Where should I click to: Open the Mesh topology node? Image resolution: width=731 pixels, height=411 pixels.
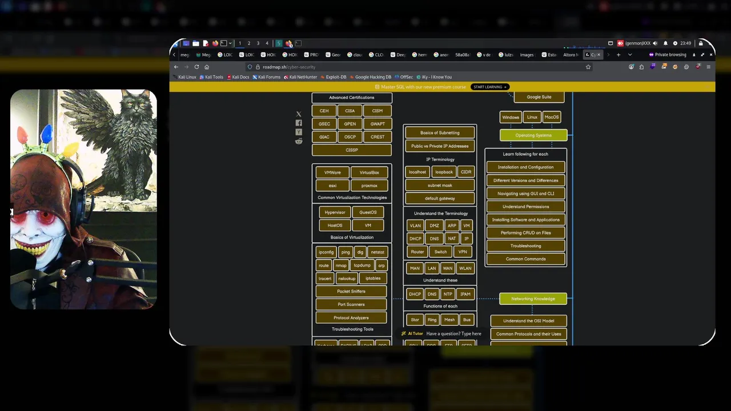(x=449, y=320)
